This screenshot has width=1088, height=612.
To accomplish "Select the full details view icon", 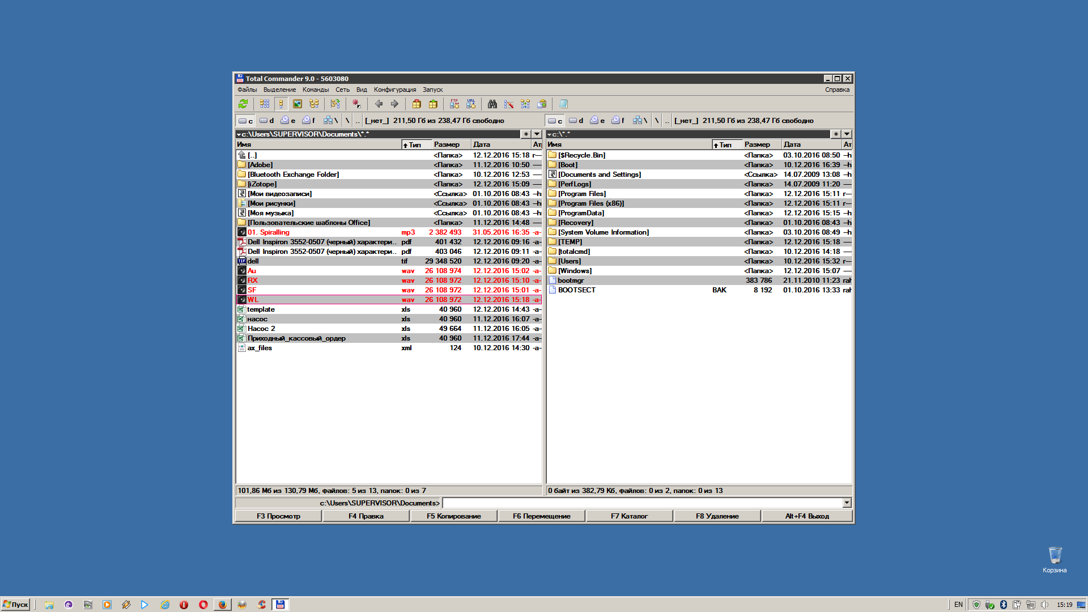I will click(281, 104).
